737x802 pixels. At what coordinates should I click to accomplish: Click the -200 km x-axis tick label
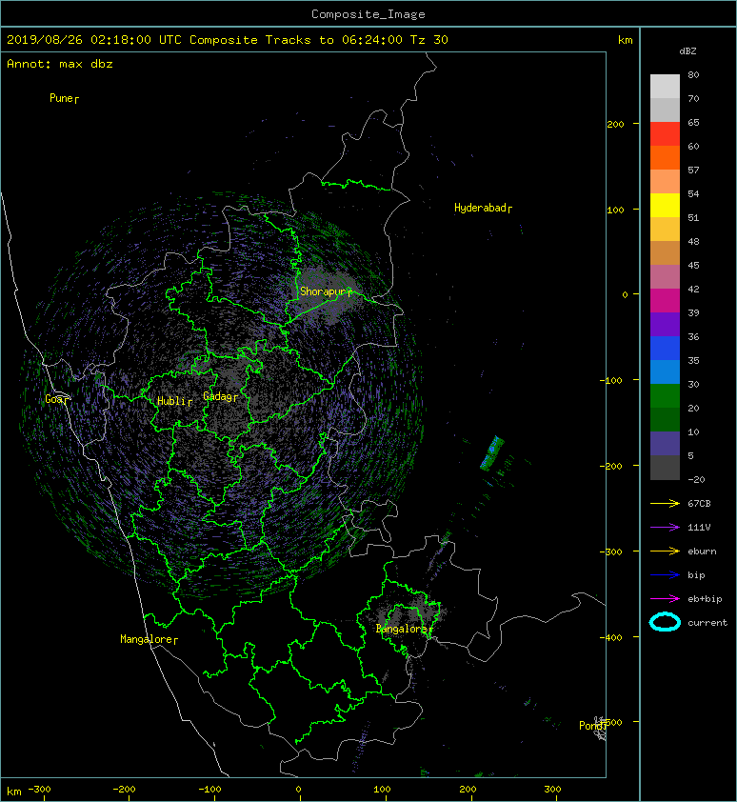(123, 790)
